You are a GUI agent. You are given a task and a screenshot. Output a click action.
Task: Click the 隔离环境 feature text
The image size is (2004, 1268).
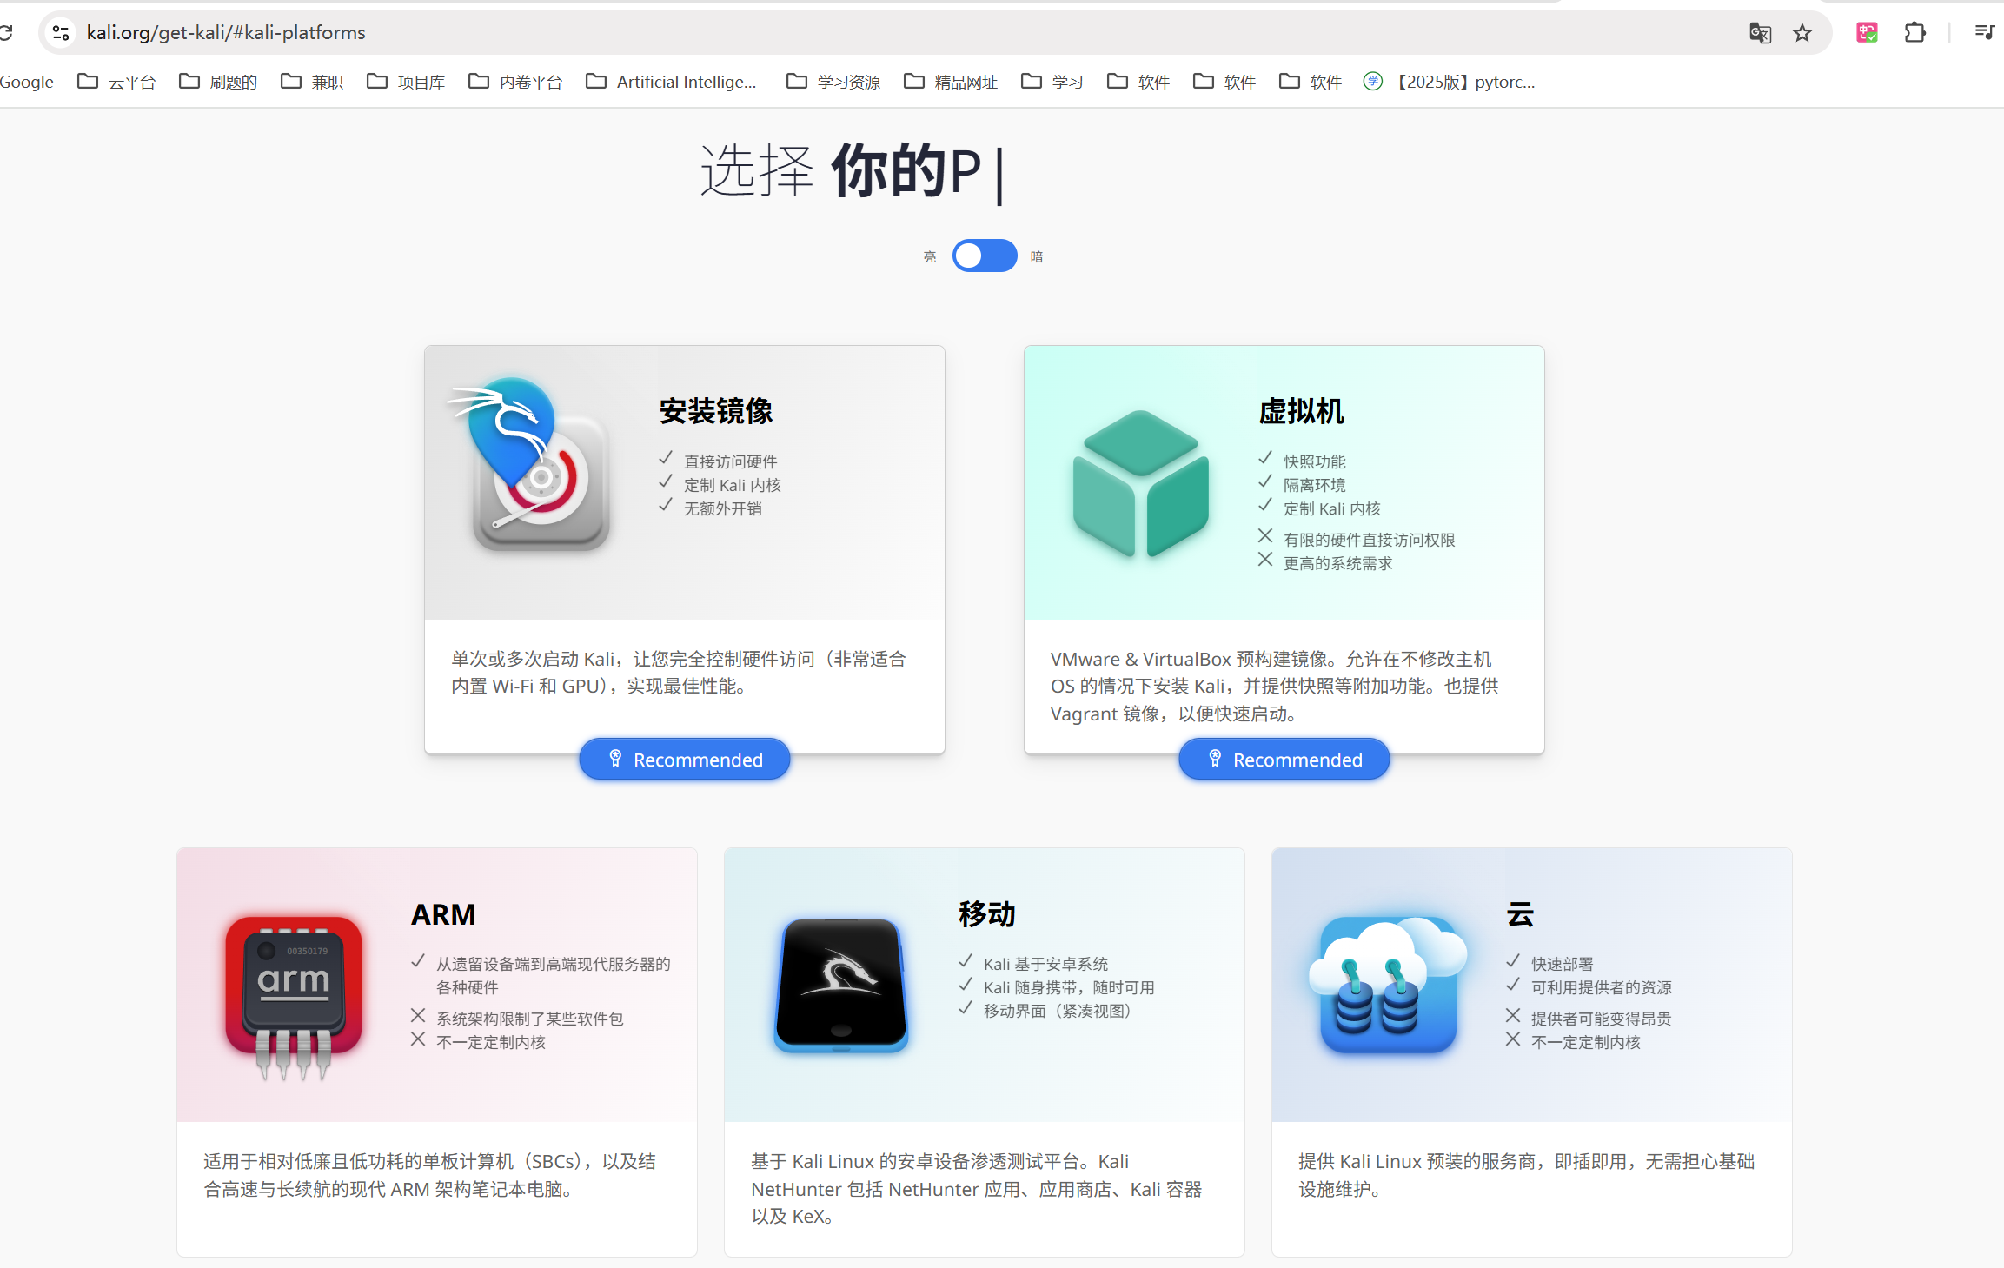[1314, 485]
